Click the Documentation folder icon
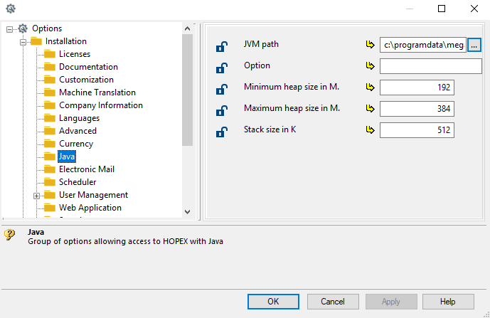Viewport: 490px width, 318px height. pyautogui.click(x=50, y=67)
